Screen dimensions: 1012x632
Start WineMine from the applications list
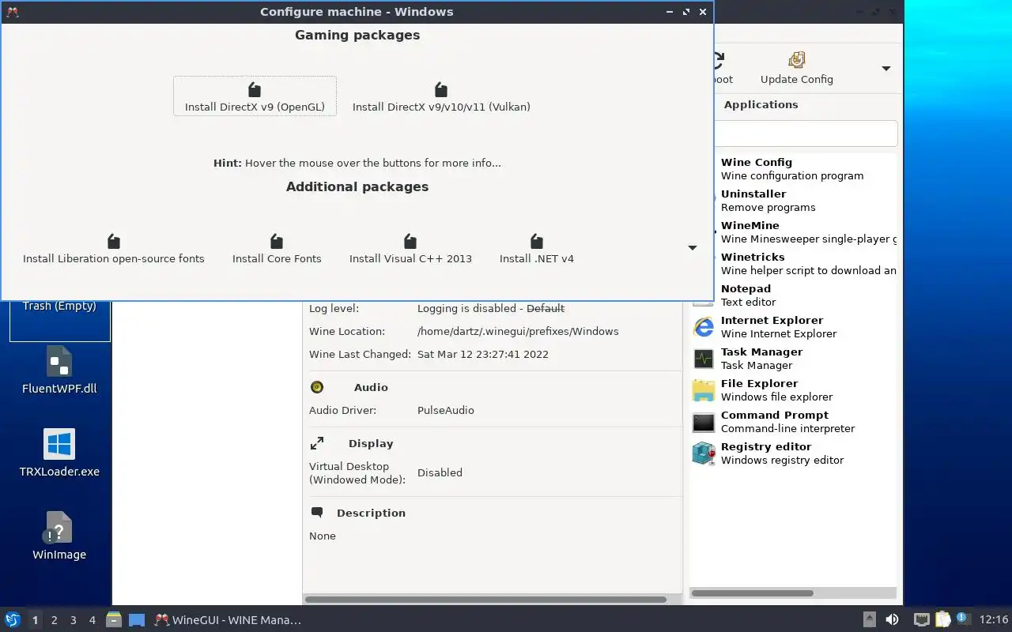tap(795, 231)
